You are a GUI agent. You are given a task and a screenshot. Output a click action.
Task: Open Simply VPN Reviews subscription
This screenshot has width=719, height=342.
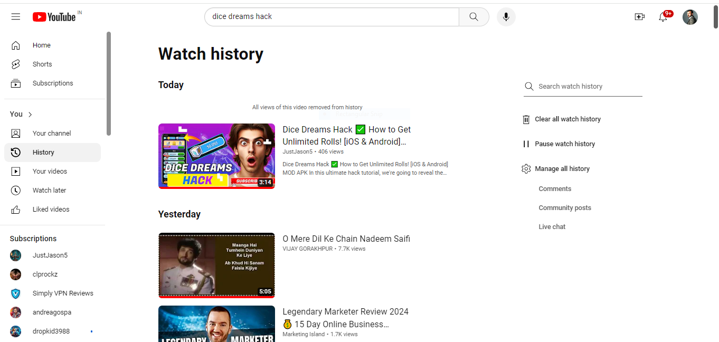coord(52,293)
